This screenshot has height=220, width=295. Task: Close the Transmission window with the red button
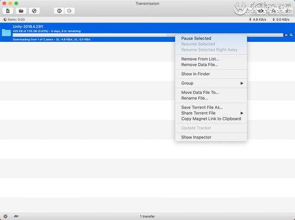[4, 4]
